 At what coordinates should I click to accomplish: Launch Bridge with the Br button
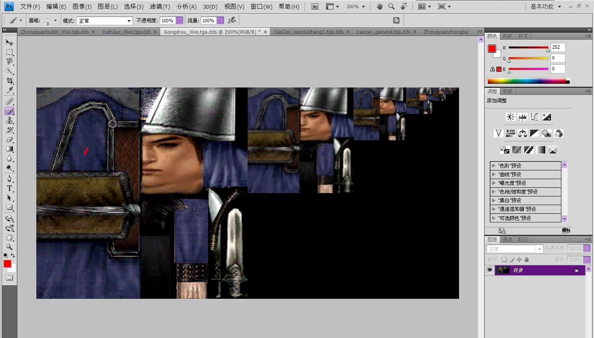[315, 7]
